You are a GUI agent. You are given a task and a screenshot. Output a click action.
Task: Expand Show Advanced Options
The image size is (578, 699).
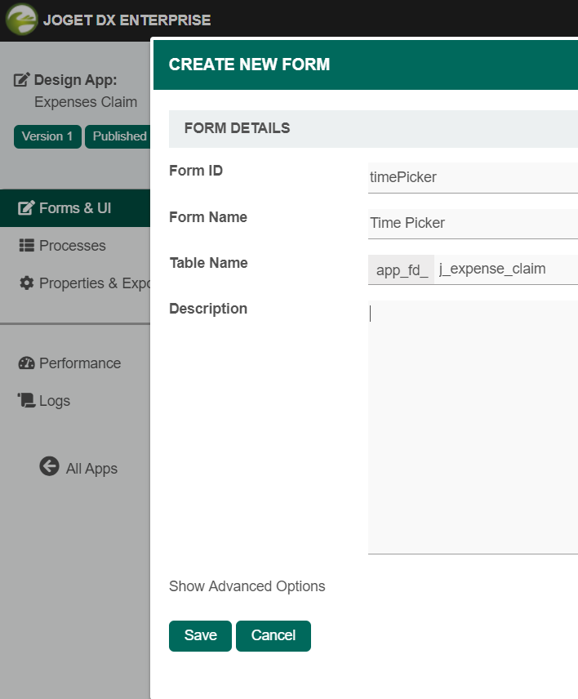tap(247, 585)
